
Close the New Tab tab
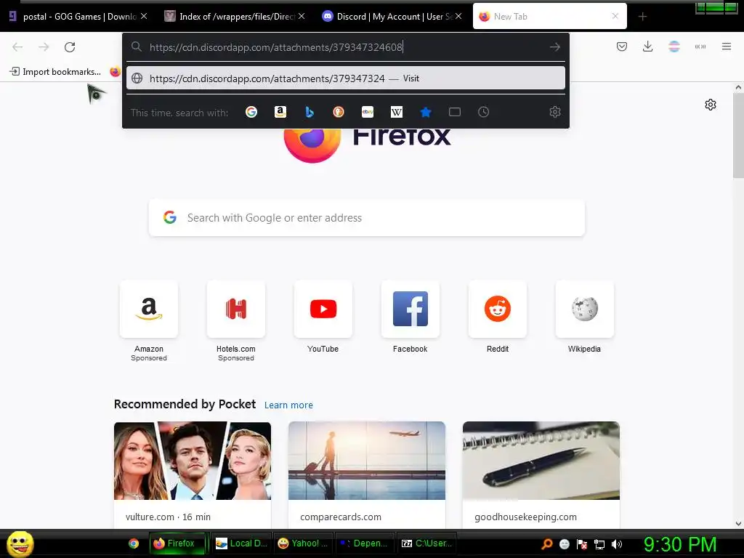tap(615, 16)
